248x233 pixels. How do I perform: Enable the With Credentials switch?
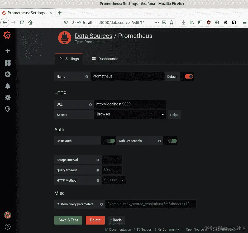point(172,141)
